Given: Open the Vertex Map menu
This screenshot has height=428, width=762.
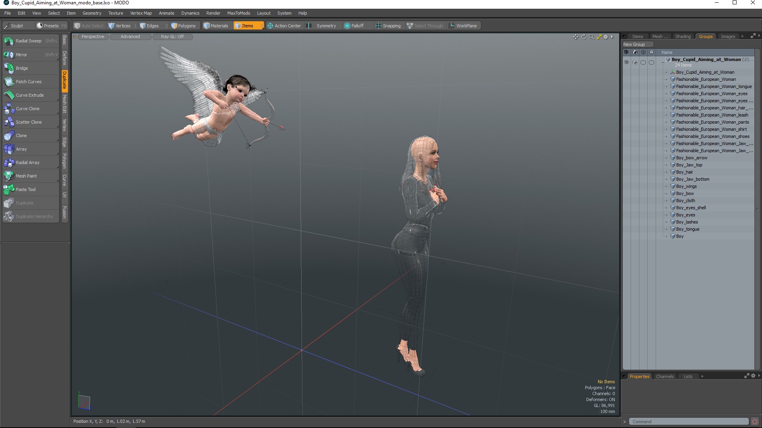Looking at the screenshot, I should (141, 13).
